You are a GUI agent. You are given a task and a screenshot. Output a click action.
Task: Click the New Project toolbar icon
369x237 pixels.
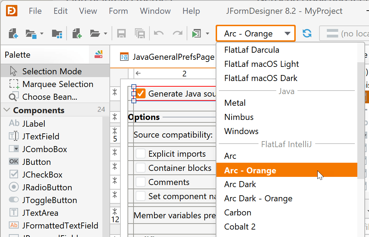pyautogui.click(x=13, y=33)
